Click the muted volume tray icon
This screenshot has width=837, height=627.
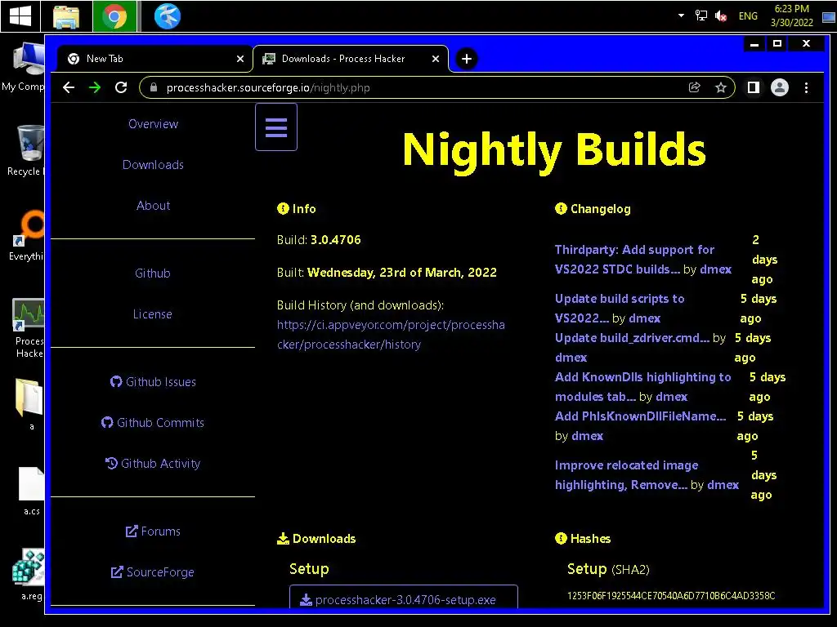[721, 16]
